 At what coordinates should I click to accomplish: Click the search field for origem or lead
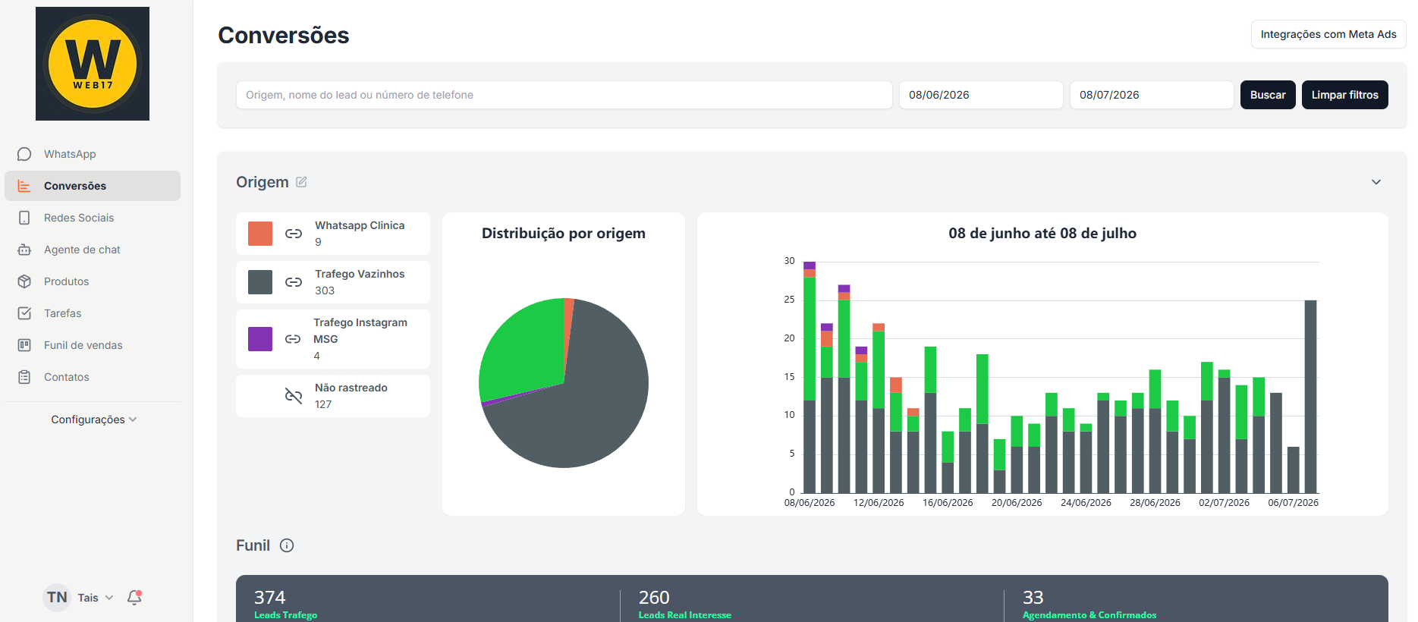(564, 95)
